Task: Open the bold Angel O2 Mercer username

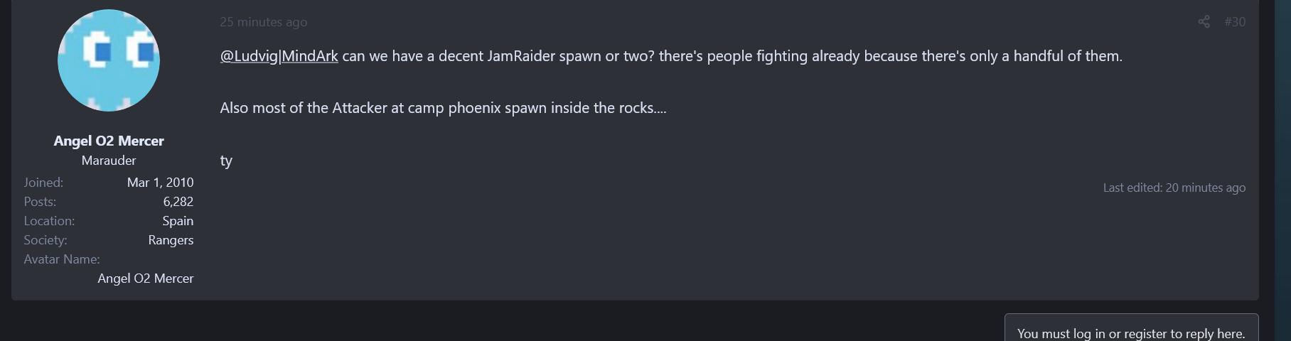Action: pyautogui.click(x=109, y=141)
